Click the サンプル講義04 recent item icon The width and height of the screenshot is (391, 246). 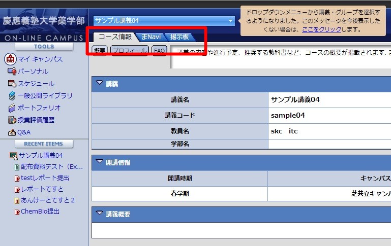pos(14,156)
